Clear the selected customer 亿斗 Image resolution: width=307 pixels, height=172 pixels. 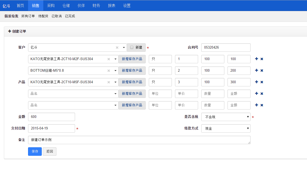[117, 48]
